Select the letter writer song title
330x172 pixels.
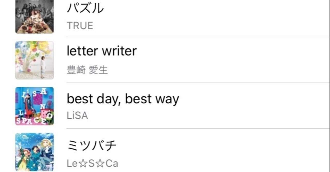tap(102, 51)
